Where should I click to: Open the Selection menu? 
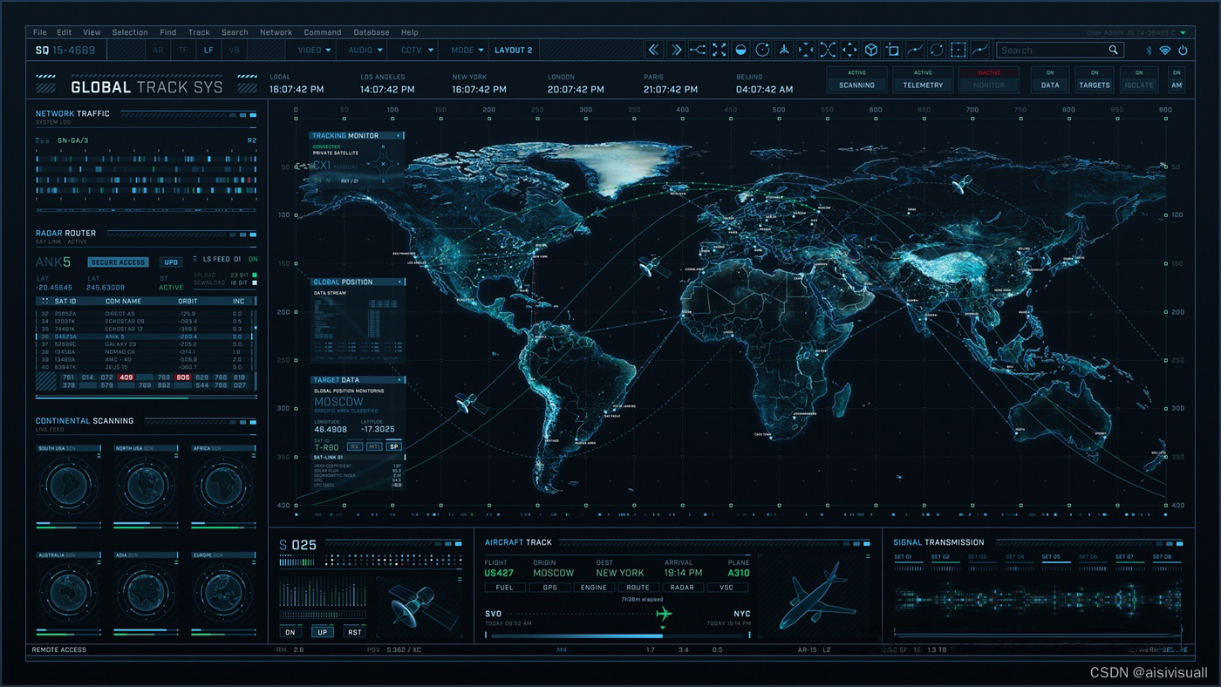(130, 32)
